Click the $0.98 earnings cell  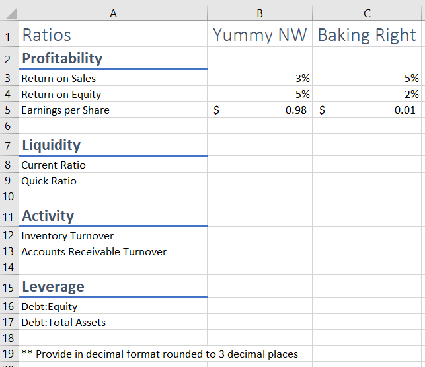tap(260, 110)
